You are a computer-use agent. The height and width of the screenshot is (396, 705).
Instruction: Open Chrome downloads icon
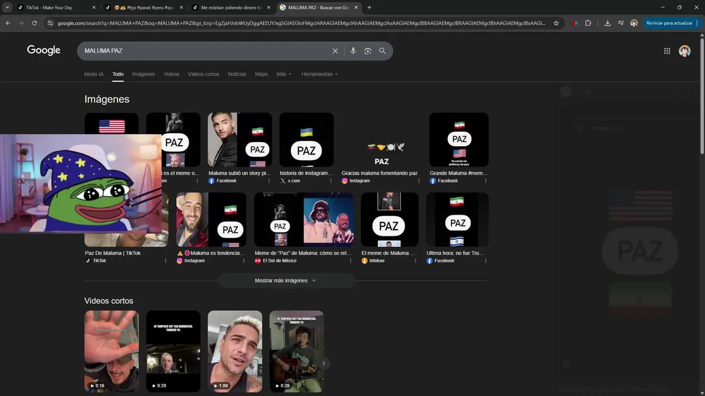tap(608, 23)
